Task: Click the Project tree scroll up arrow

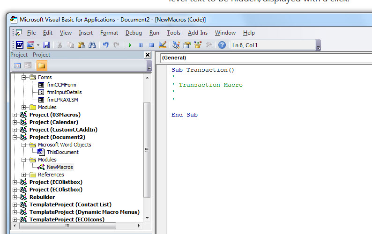Action: [x=147, y=78]
